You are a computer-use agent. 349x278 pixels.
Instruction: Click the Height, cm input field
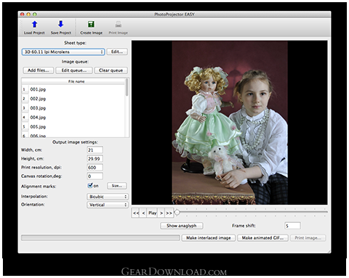coord(95,159)
